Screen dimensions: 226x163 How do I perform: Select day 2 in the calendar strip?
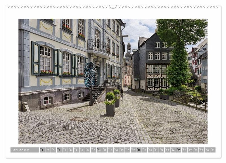[x=48, y=150]
